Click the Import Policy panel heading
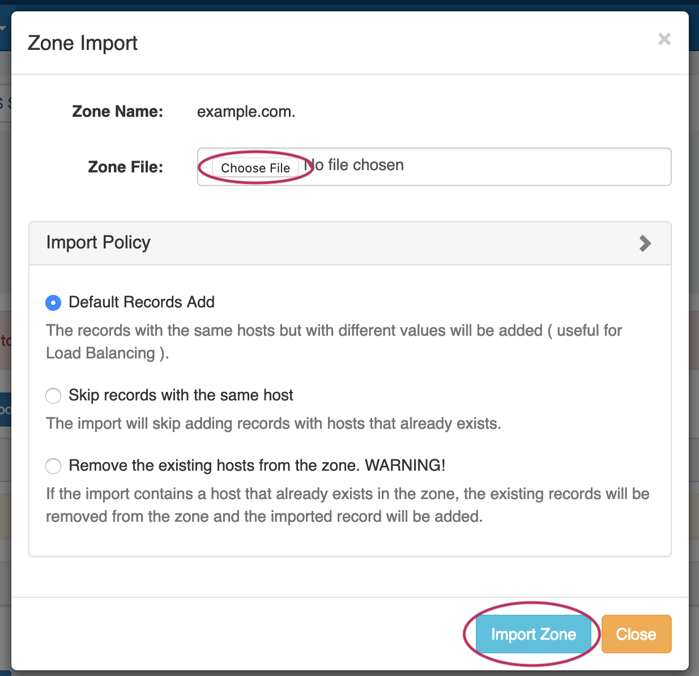The width and height of the screenshot is (699, 676). pyautogui.click(x=99, y=243)
